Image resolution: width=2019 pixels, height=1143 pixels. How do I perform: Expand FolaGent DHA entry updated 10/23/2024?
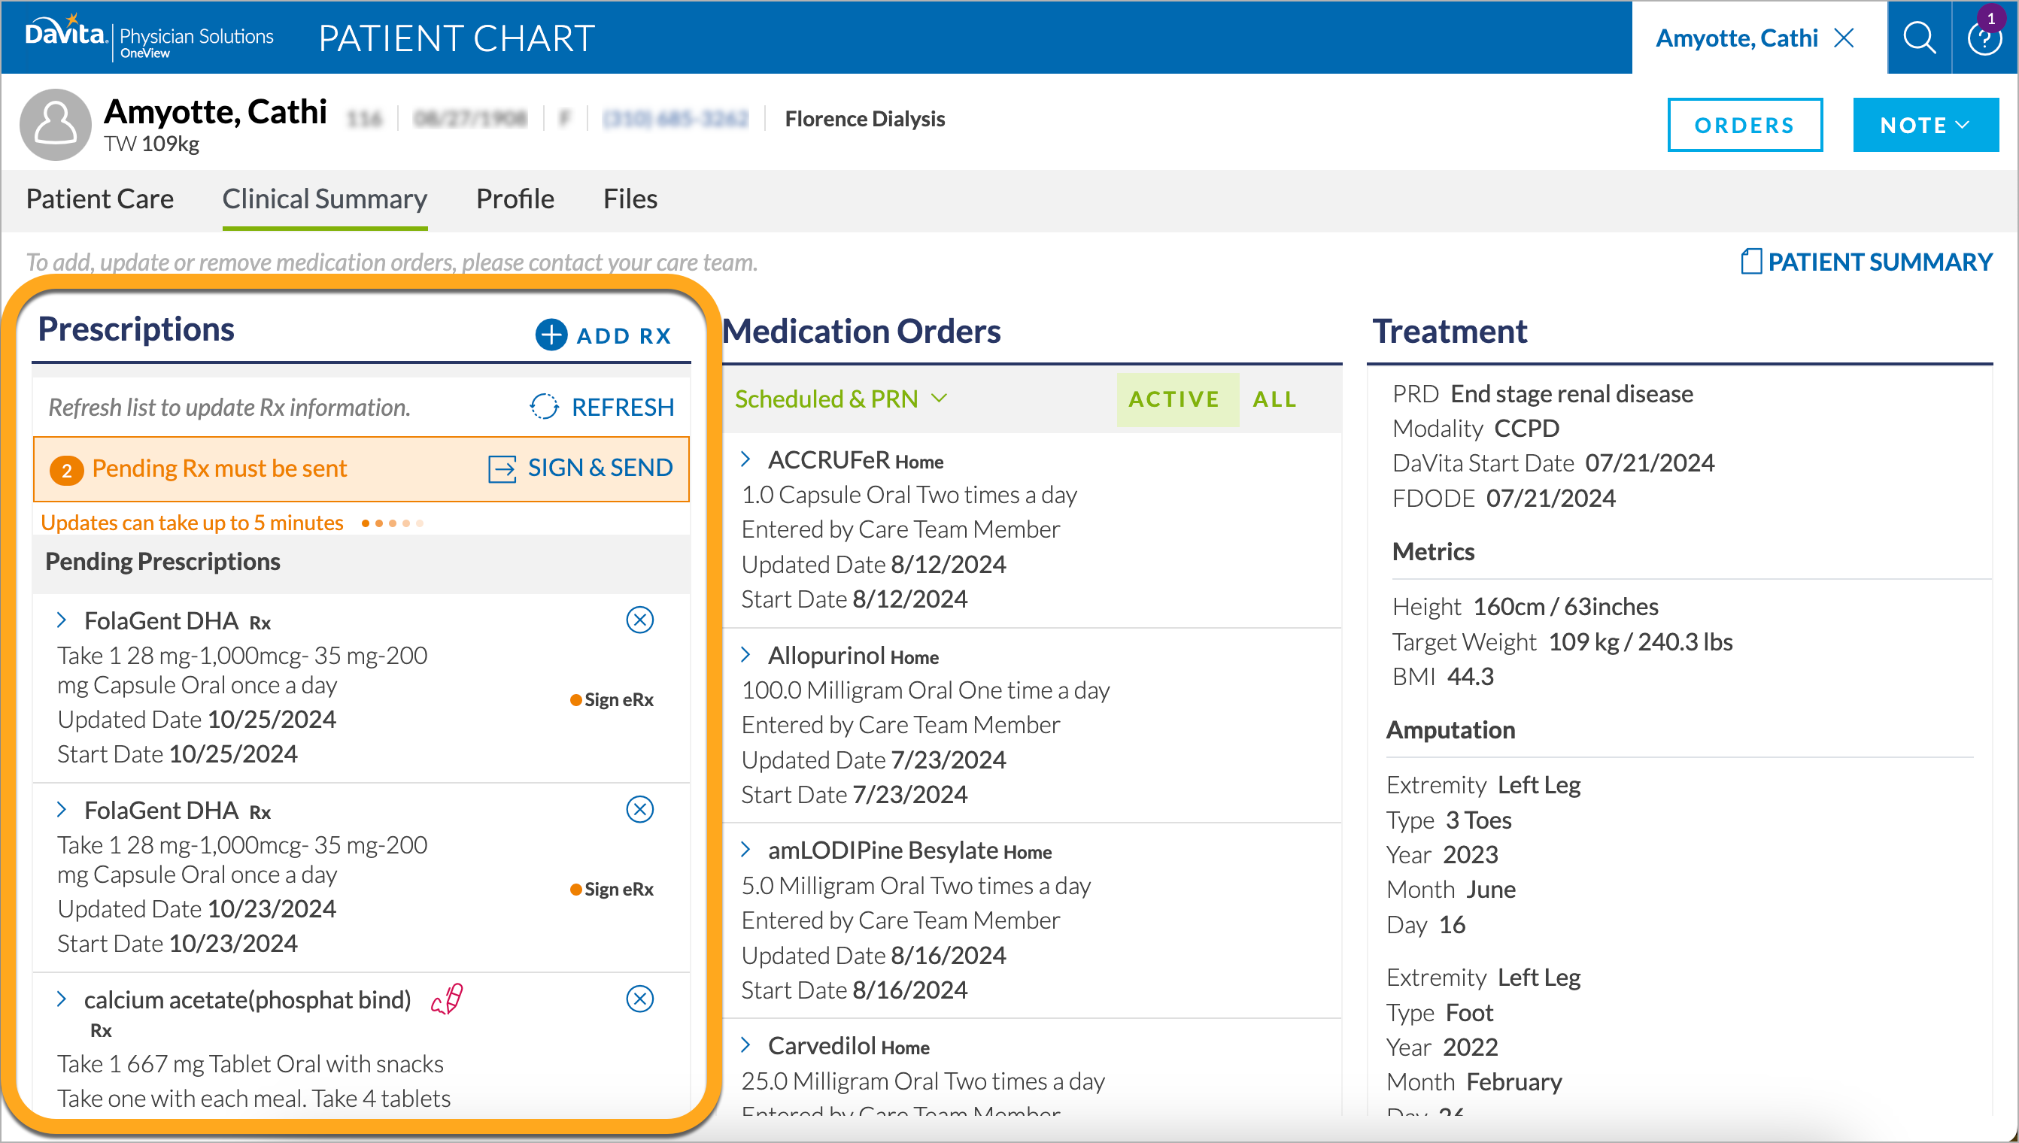pos(62,809)
